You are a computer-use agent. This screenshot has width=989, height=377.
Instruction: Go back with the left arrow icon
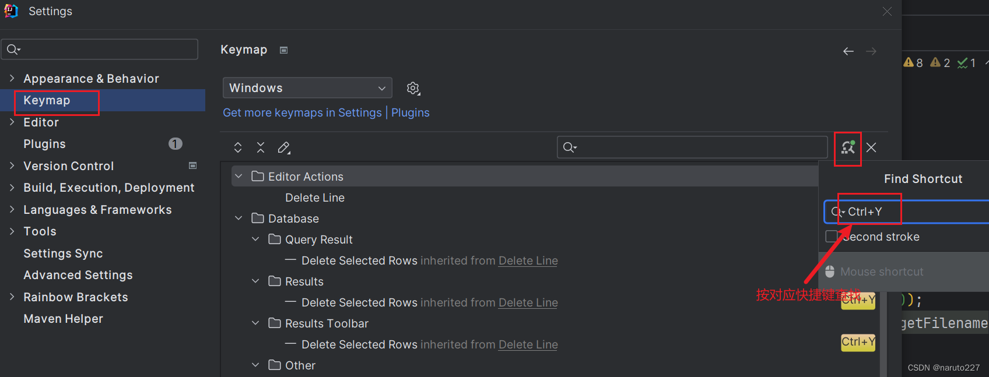(x=848, y=51)
